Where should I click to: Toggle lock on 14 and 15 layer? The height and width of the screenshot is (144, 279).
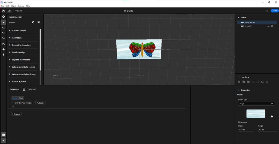[x=268, y=26]
